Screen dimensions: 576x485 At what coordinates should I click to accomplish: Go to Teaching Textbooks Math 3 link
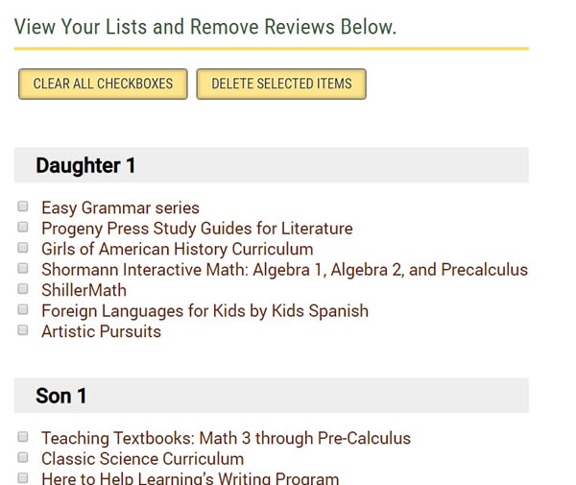click(226, 439)
